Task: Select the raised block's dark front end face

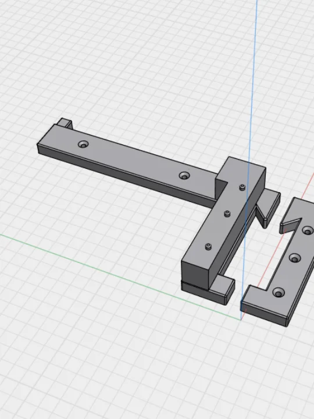Action: click(195, 275)
